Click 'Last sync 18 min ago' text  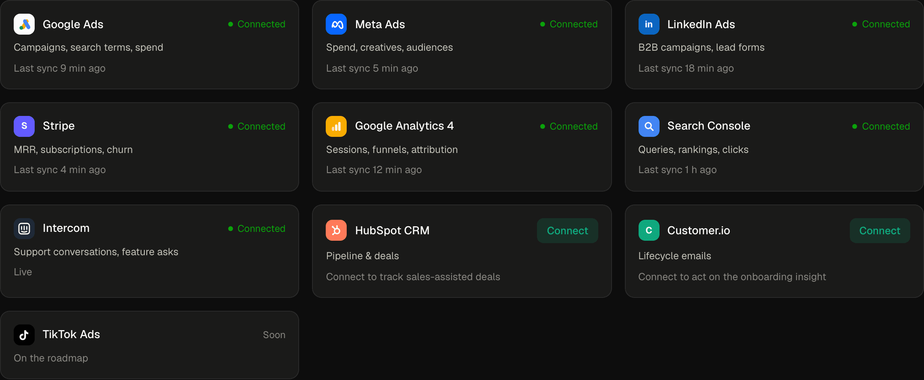click(x=686, y=68)
